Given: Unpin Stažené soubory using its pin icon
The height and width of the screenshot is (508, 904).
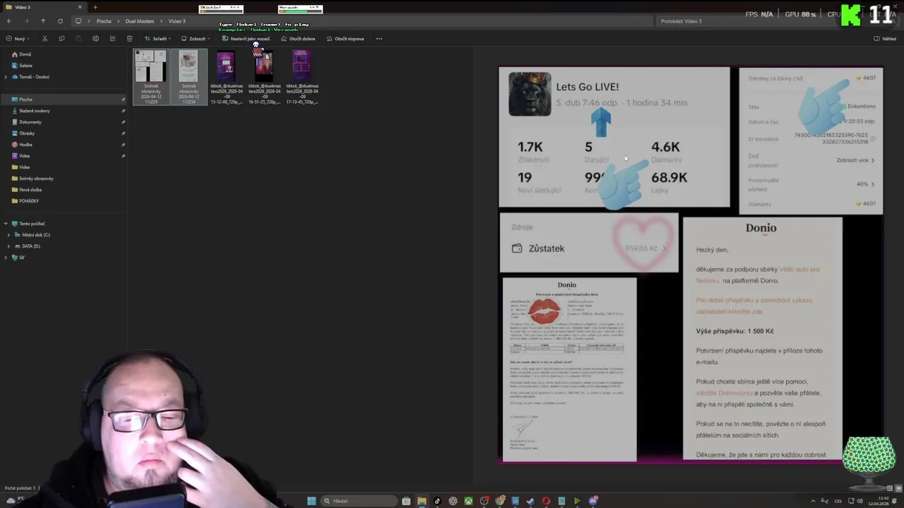Looking at the screenshot, I should [123, 111].
